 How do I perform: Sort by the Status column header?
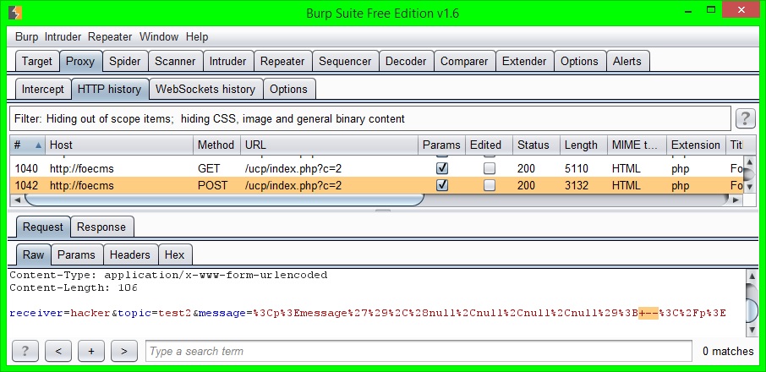click(536, 145)
